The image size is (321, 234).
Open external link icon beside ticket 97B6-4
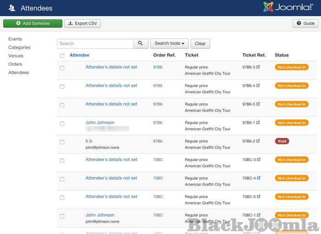click(258, 86)
